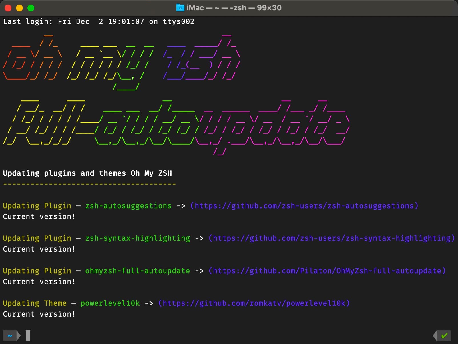Open the zsh-syntax-highlighting GitHub URL
The height and width of the screenshot is (344, 458).
332,238
